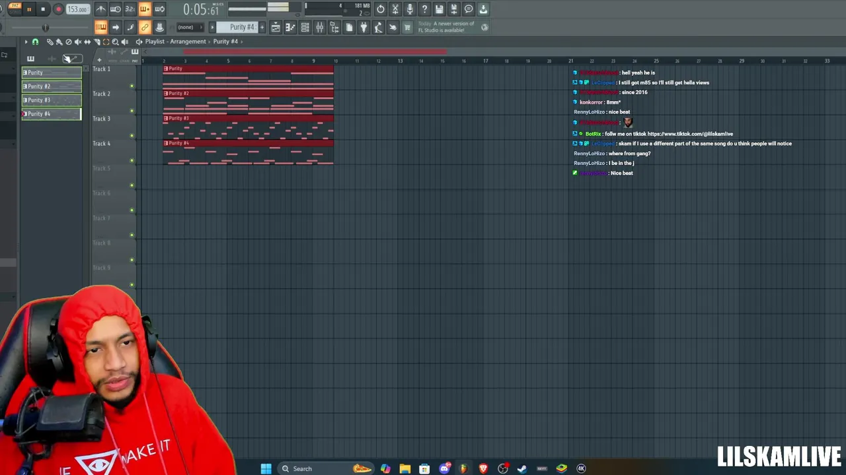
Task: Select the playlist Slip tool
Action: [87, 42]
